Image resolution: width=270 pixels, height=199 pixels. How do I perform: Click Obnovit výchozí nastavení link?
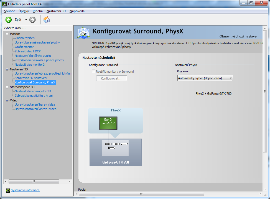(x=239, y=36)
